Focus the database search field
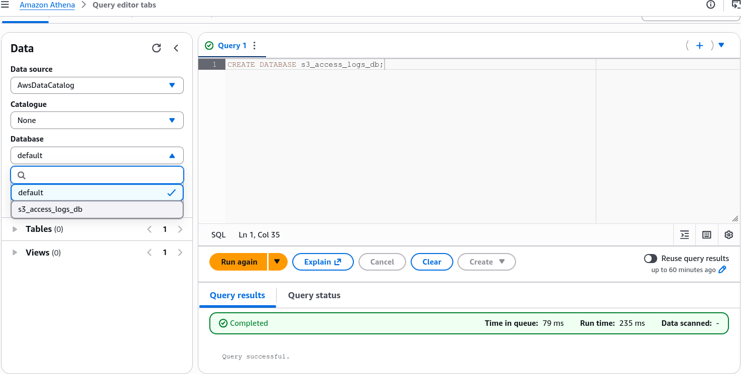The width and height of the screenshot is (741, 374). [x=97, y=175]
